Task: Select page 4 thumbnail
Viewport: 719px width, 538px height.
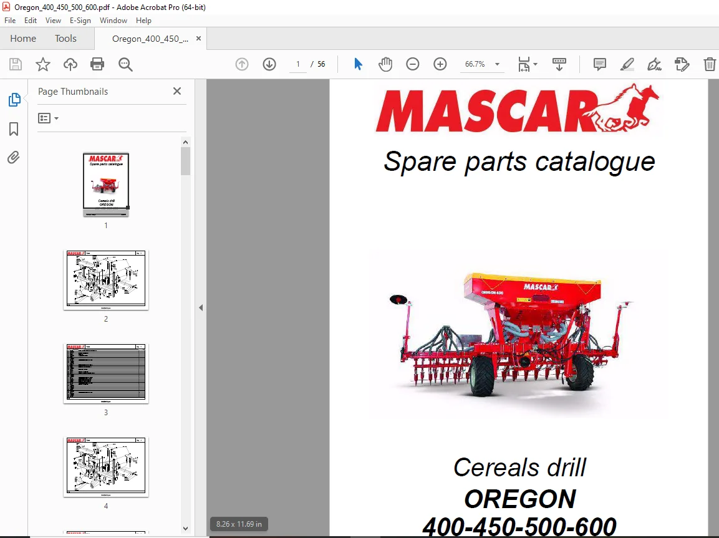Action: pyautogui.click(x=106, y=467)
